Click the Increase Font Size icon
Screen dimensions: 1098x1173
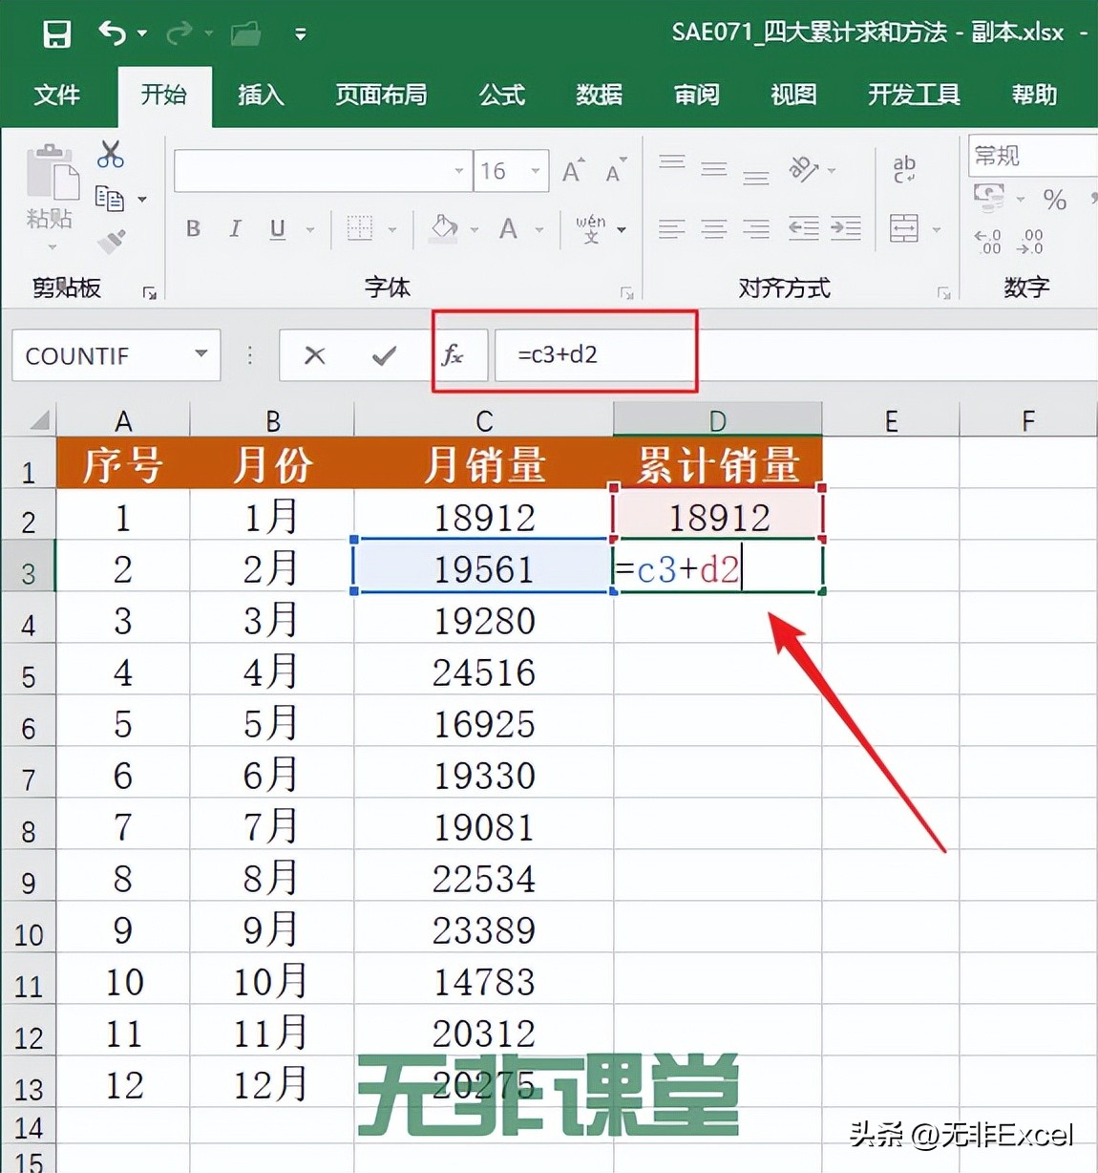(x=571, y=168)
